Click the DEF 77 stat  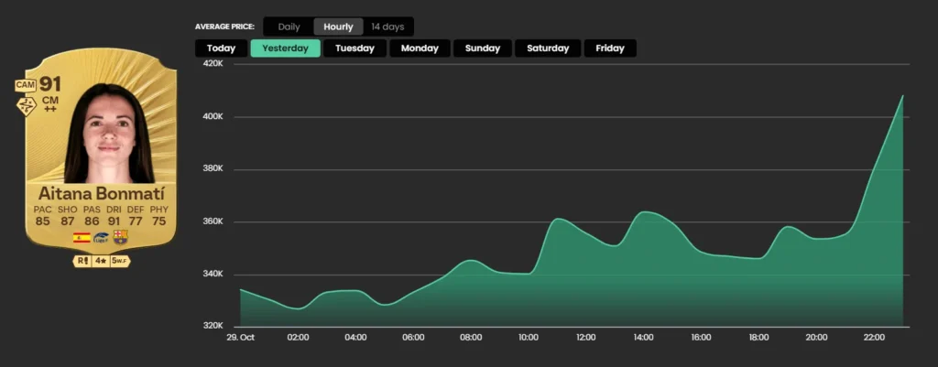(x=136, y=215)
